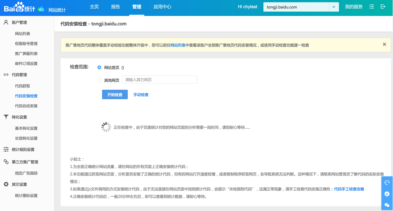This screenshot has height=211, width=393.
Task: Open the 应用中心 tab
Action: [162, 7]
